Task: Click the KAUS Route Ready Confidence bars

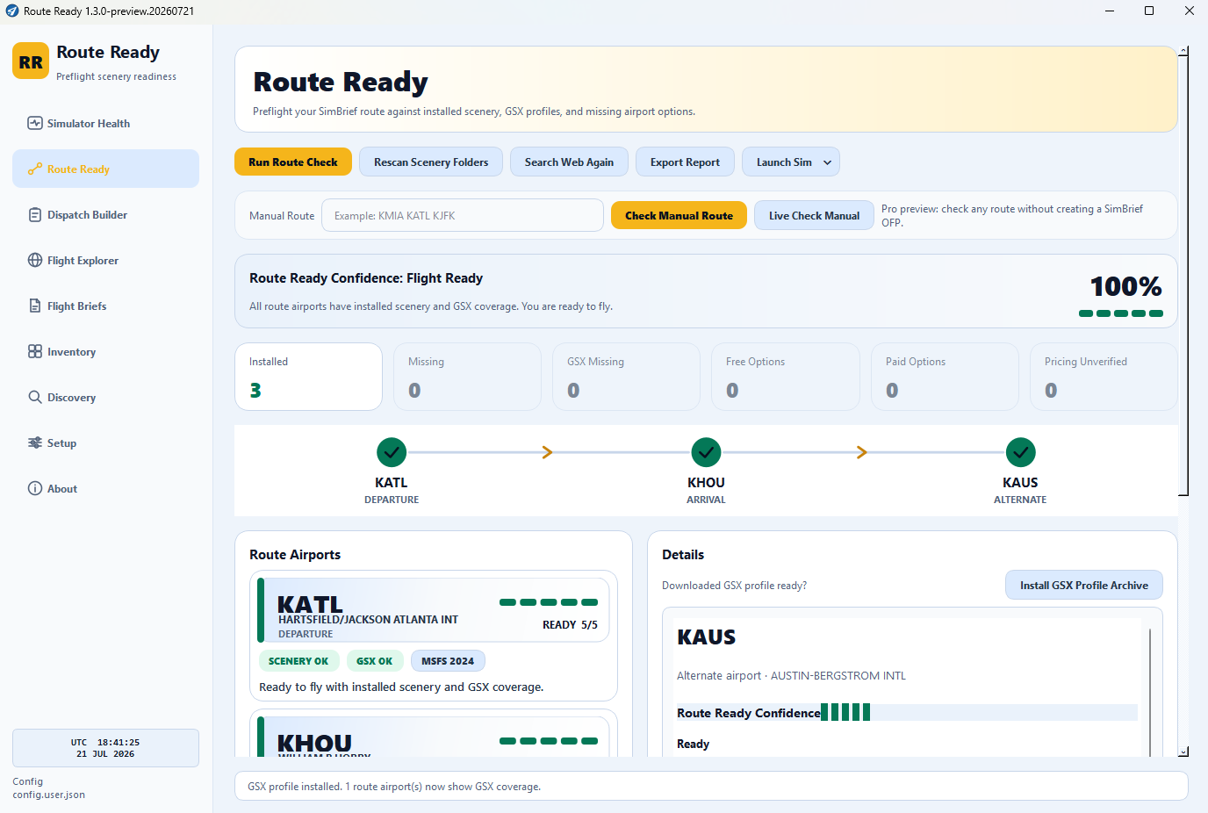Action: pos(845,712)
